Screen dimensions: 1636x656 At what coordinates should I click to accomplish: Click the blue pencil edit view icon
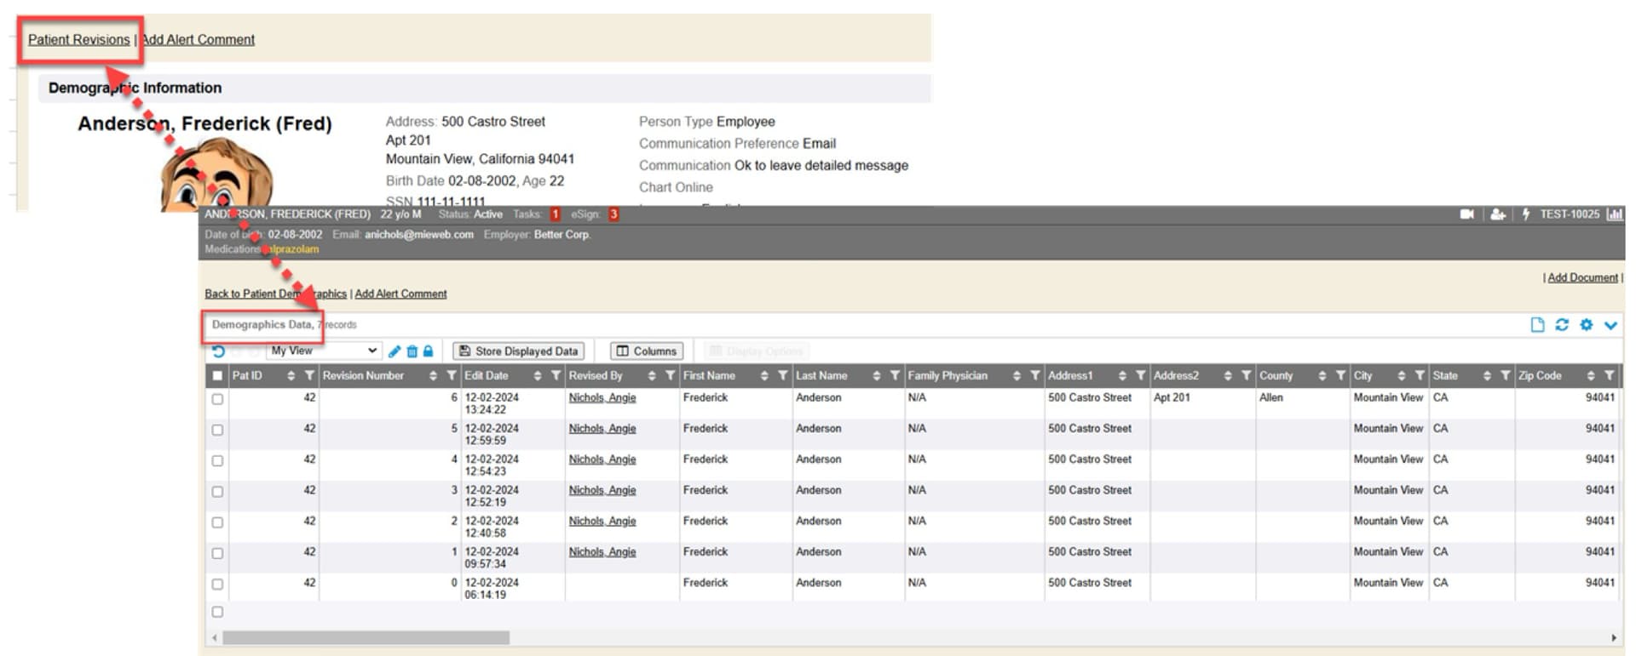tap(395, 351)
